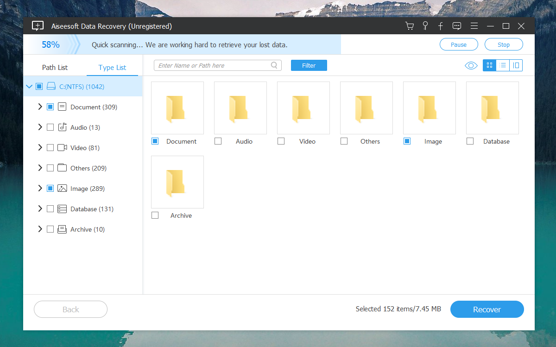Expand the Image category in sidebar
This screenshot has width=556, height=347.
click(40, 188)
